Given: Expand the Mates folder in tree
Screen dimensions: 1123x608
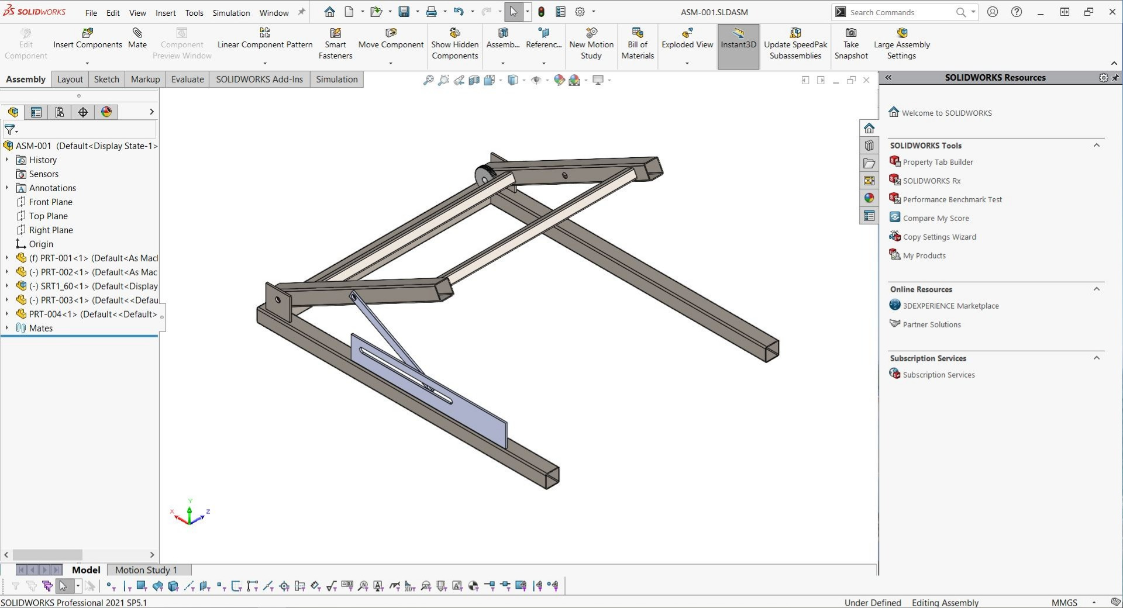Looking at the screenshot, I should pos(7,328).
